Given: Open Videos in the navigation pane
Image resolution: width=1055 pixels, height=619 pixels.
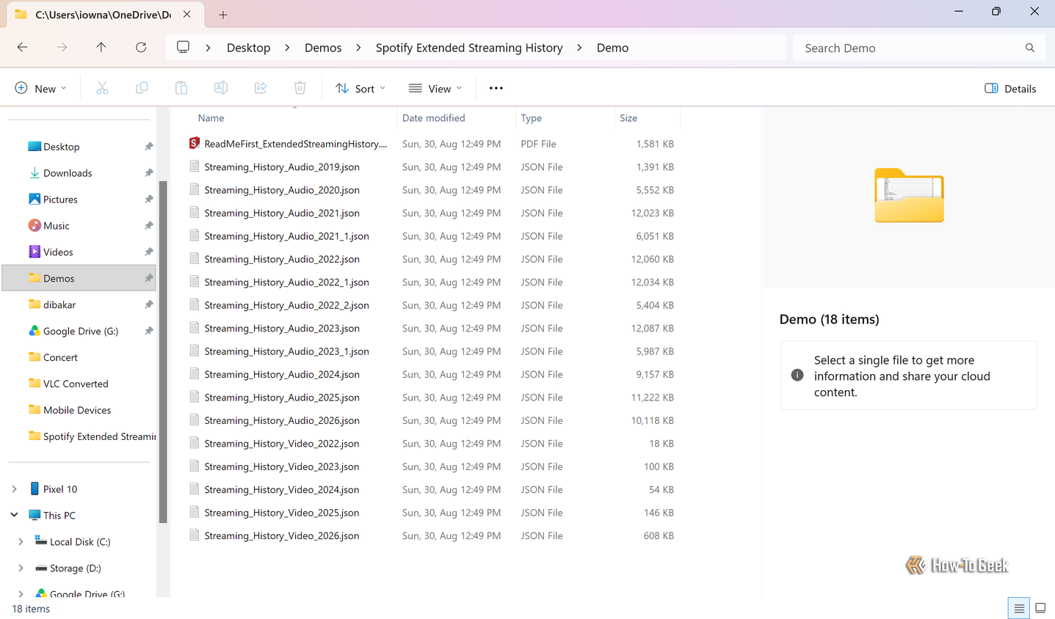Looking at the screenshot, I should (x=58, y=252).
